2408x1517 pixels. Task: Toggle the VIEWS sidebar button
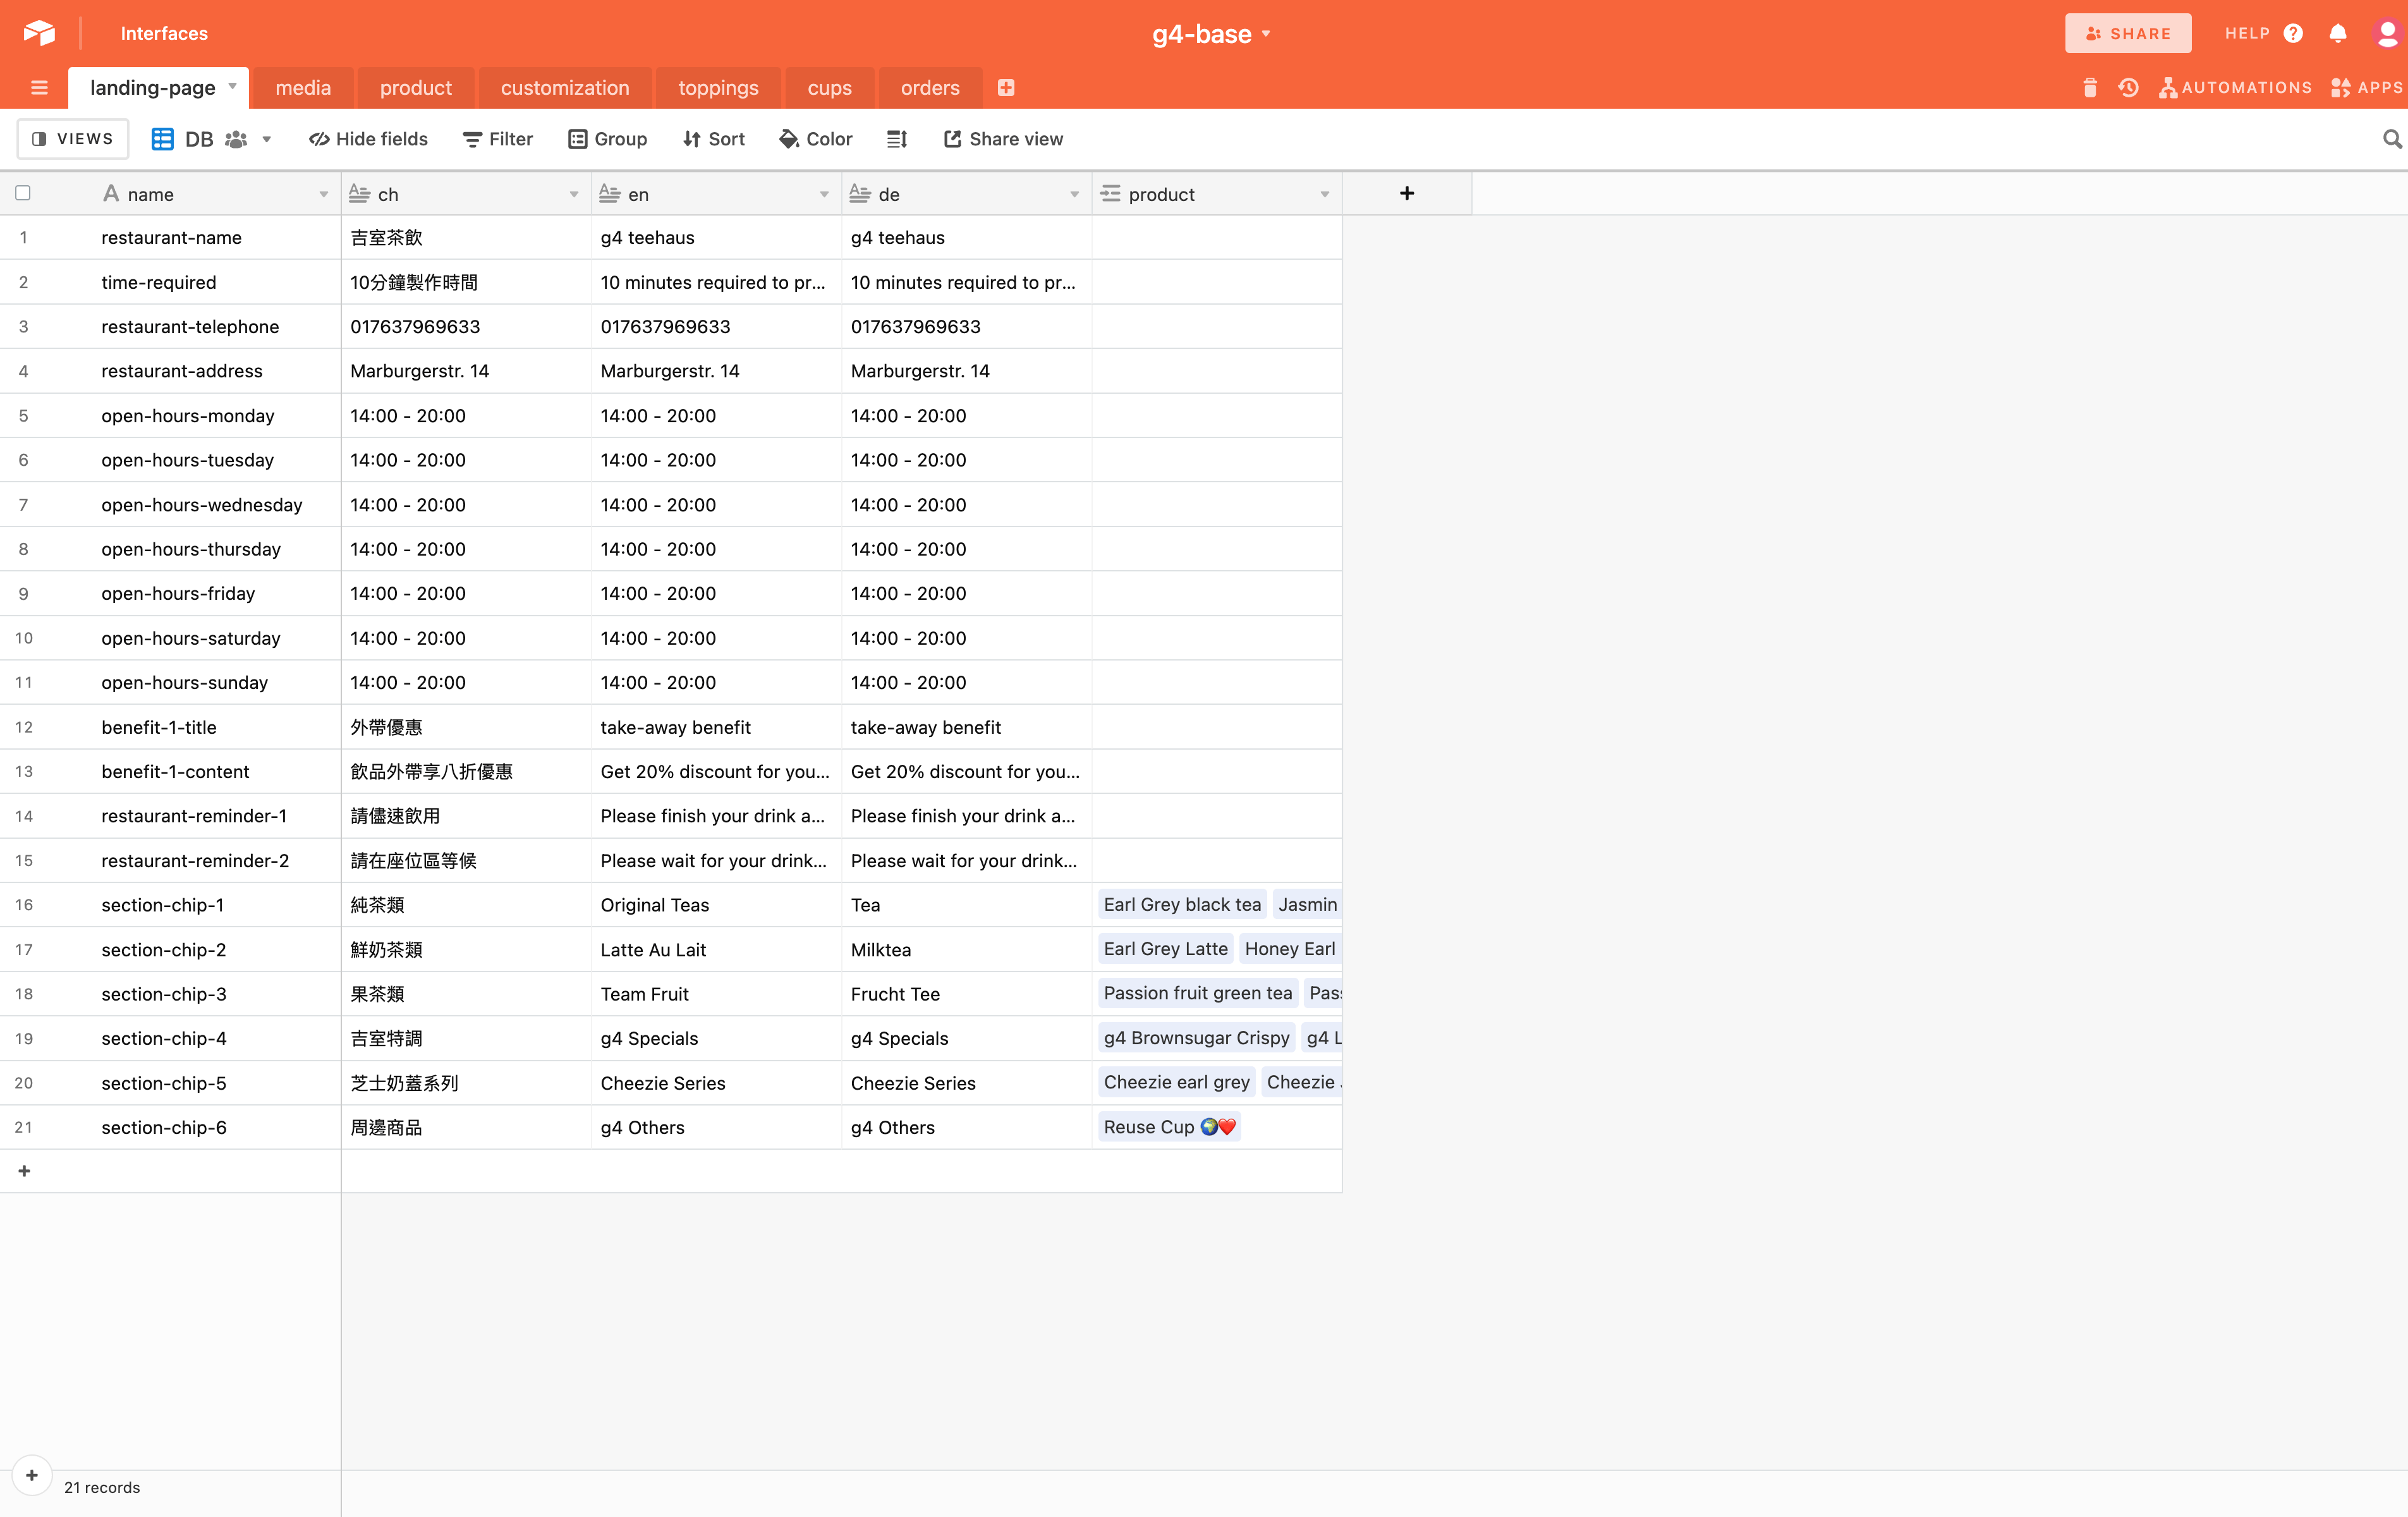pyautogui.click(x=73, y=139)
